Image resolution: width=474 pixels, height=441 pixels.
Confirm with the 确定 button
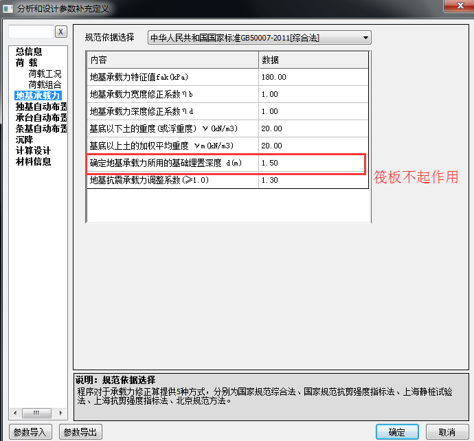396,432
